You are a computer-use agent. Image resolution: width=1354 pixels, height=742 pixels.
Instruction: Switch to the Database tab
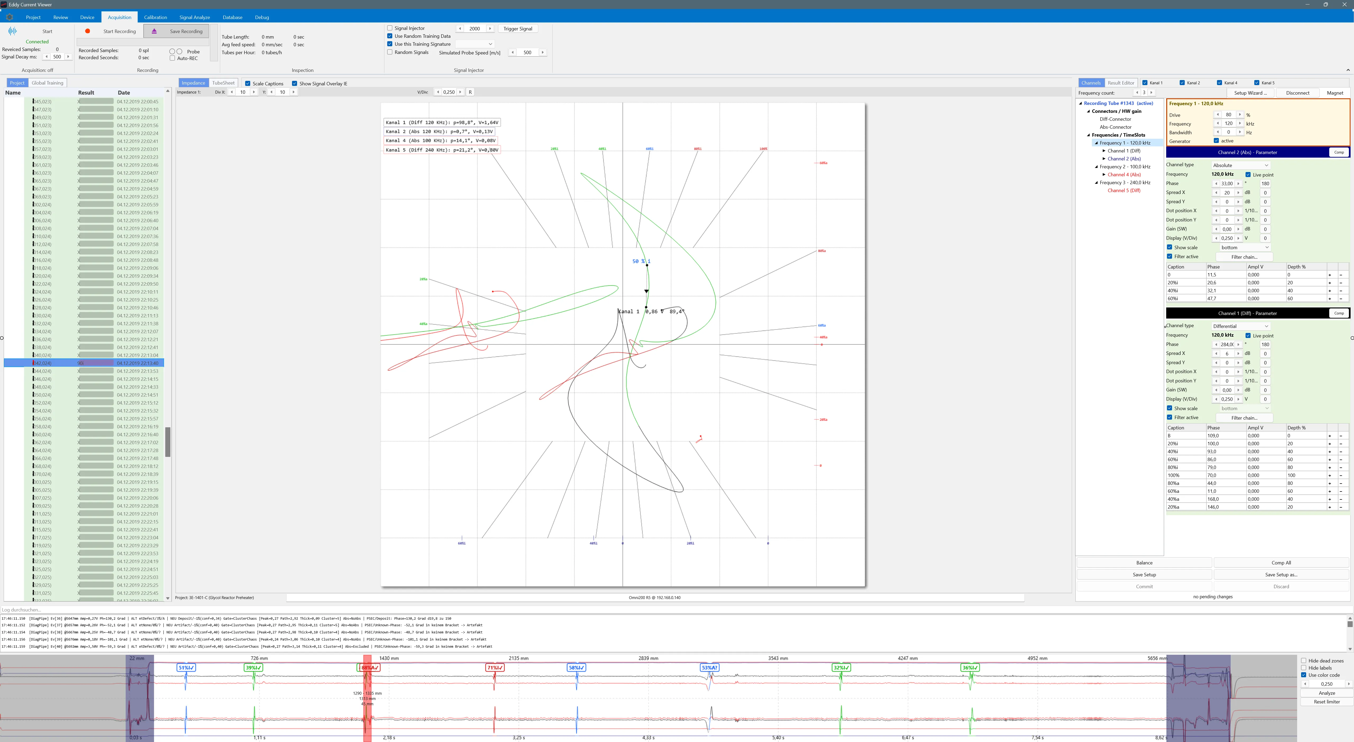point(232,17)
